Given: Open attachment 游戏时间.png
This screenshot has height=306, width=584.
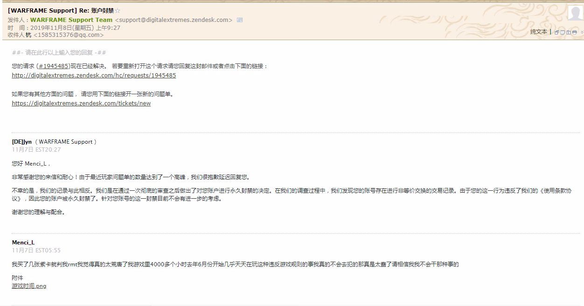Looking at the screenshot, I should (x=29, y=286).
